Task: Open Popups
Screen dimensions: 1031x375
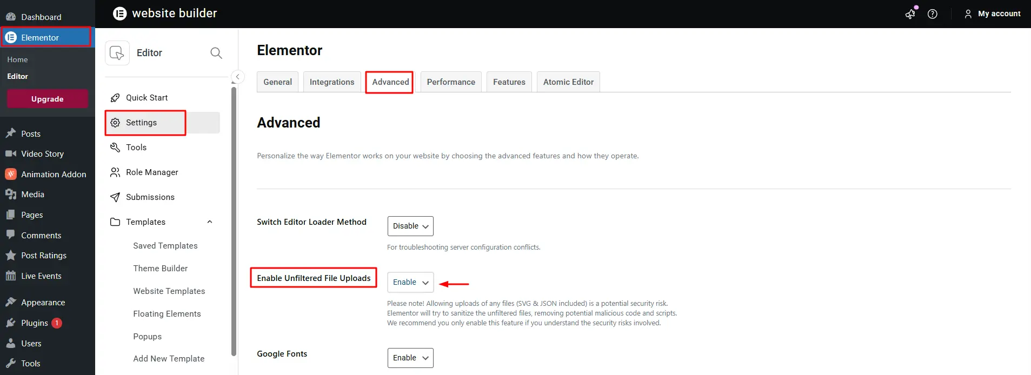Action: click(148, 337)
